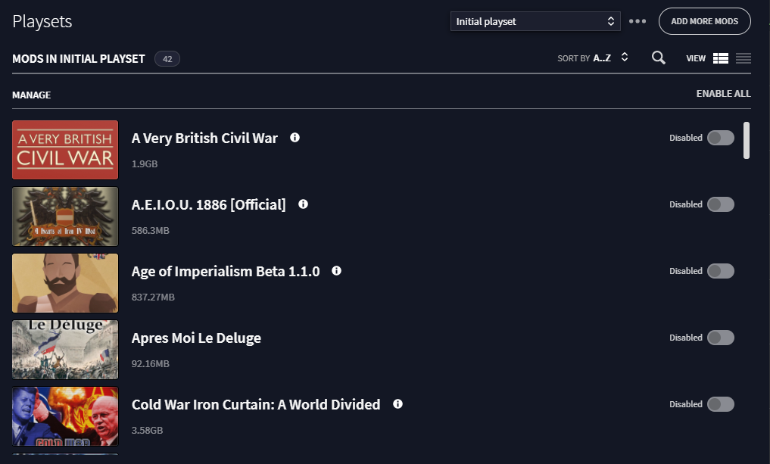
Task: Click the title 'Age of Imperialism Beta 1.1.0'
Action: (226, 272)
